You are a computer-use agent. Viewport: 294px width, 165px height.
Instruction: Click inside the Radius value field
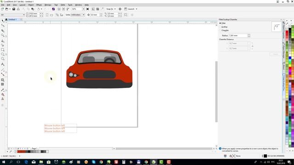[x=238, y=35]
